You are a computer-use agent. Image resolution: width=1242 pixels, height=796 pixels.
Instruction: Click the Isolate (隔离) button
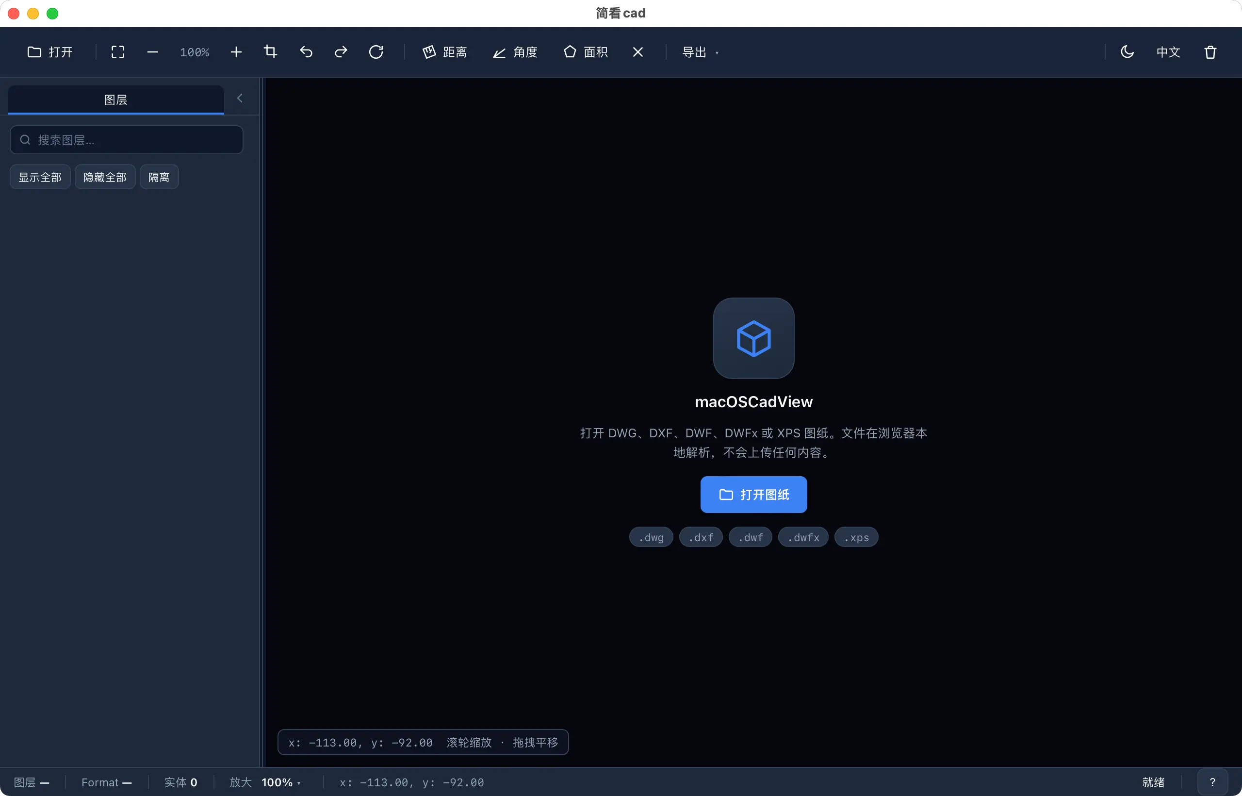(x=159, y=177)
